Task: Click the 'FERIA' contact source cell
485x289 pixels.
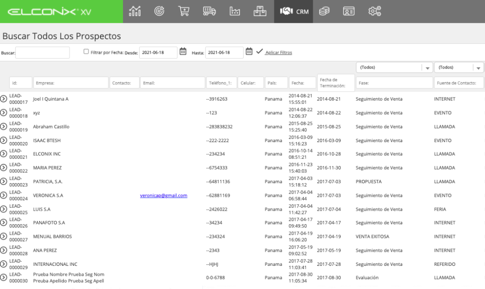Action: pyautogui.click(x=440, y=209)
